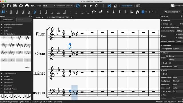
Task: Add augmentation dot to note
Action: [x=70, y=13]
